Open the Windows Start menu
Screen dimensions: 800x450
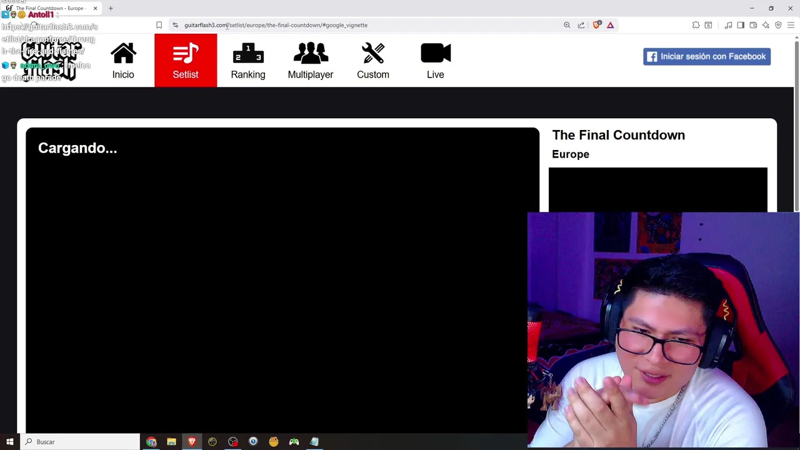9,442
